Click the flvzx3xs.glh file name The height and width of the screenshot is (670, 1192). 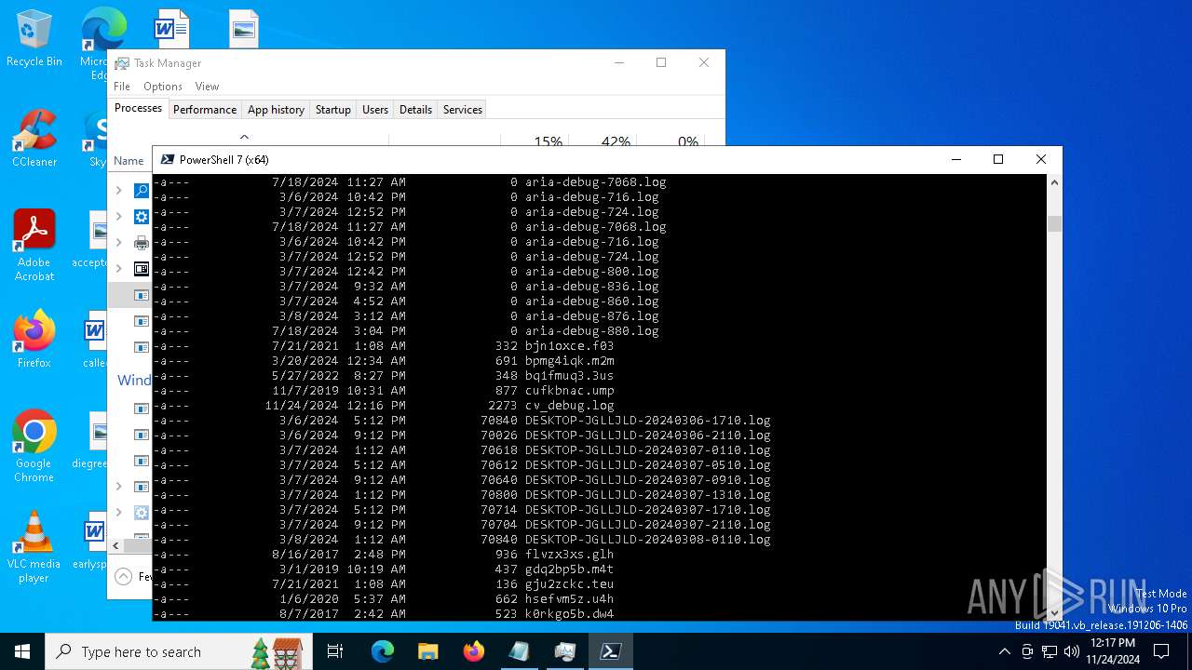[x=570, y=555]
